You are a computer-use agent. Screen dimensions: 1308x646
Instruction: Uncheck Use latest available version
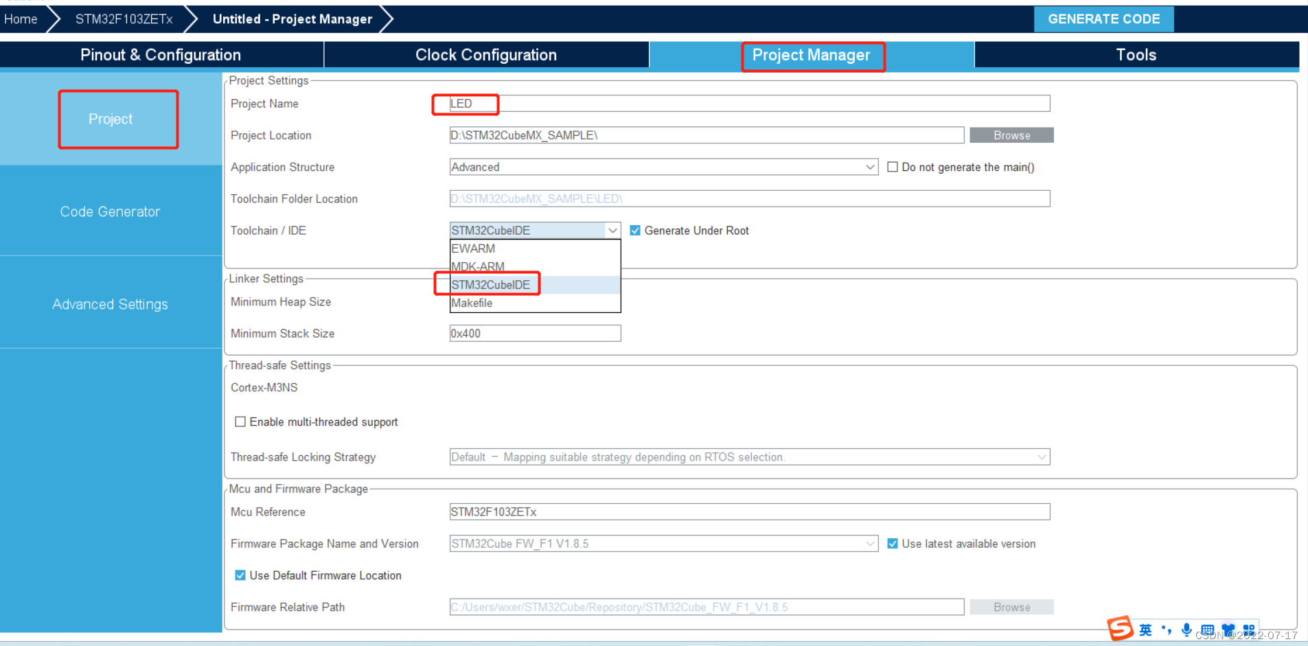(x=893, y=544)
